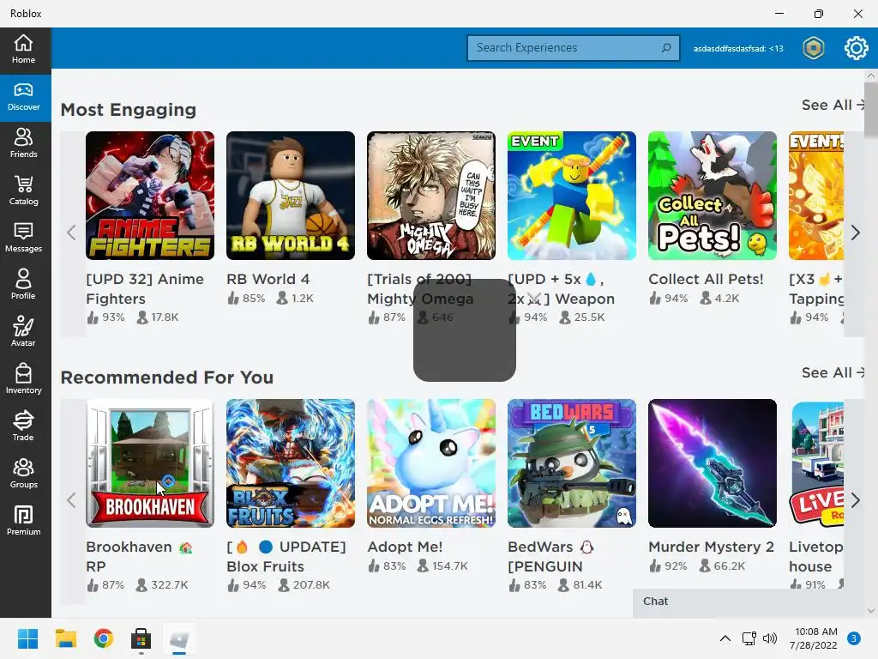Open the notification count badge
Viewport: 878px width, 659px height.
tap(854, 638)
